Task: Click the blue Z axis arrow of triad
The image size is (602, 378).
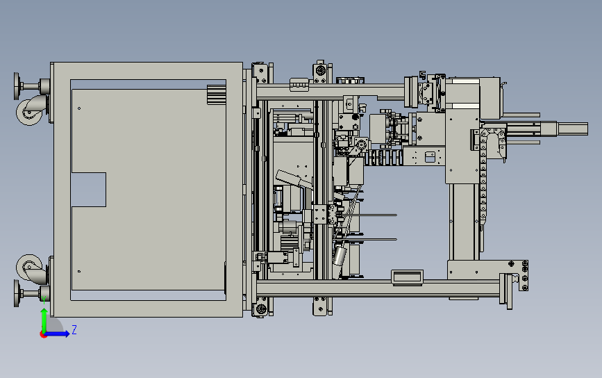Action: point(58,334)
